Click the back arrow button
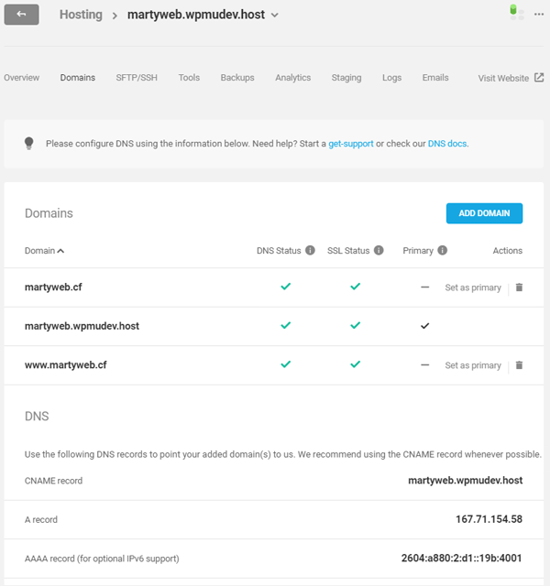Screen dimensions: 550x586 [21, 15]
